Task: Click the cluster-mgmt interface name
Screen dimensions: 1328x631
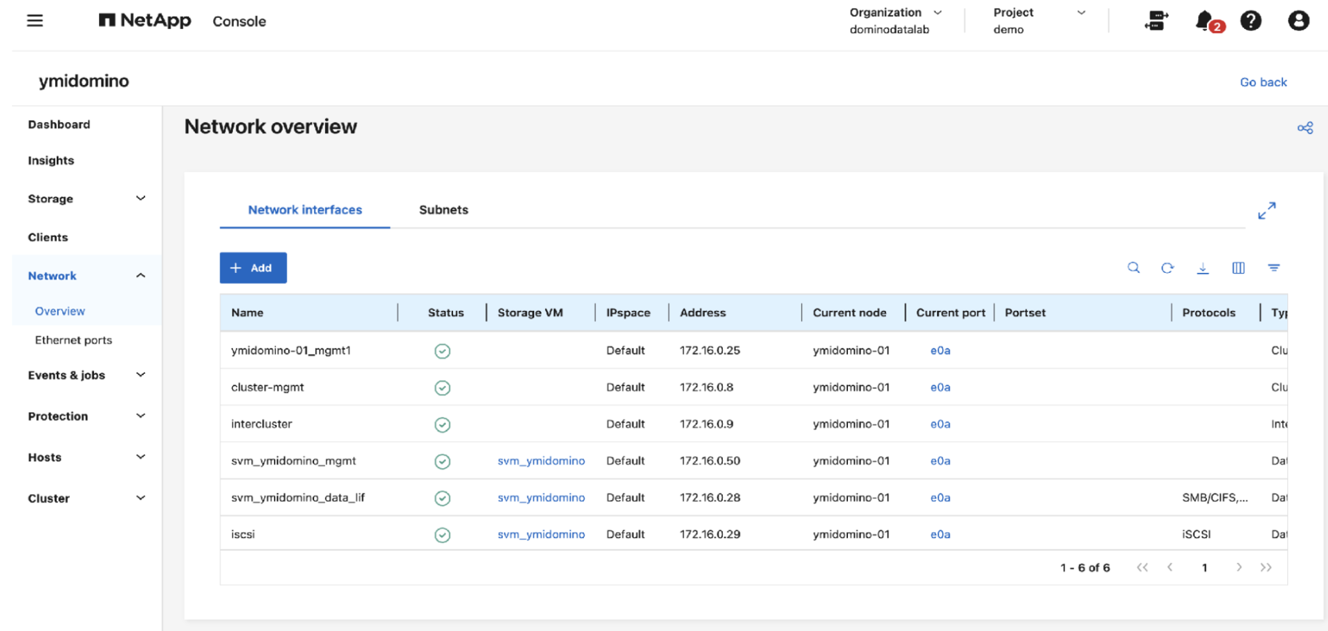Action: tap(267, 387)
